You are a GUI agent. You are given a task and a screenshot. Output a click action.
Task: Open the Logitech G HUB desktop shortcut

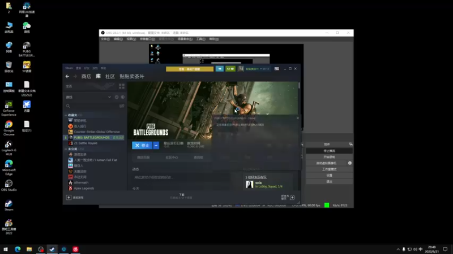[8, 148]
